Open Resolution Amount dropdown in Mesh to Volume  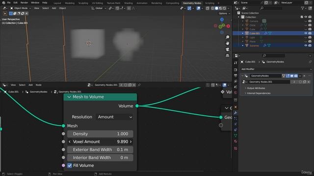click(115, 117)
